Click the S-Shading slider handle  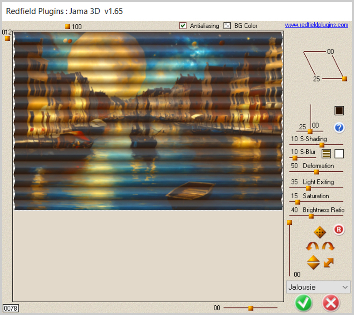(x=322, y=145)
